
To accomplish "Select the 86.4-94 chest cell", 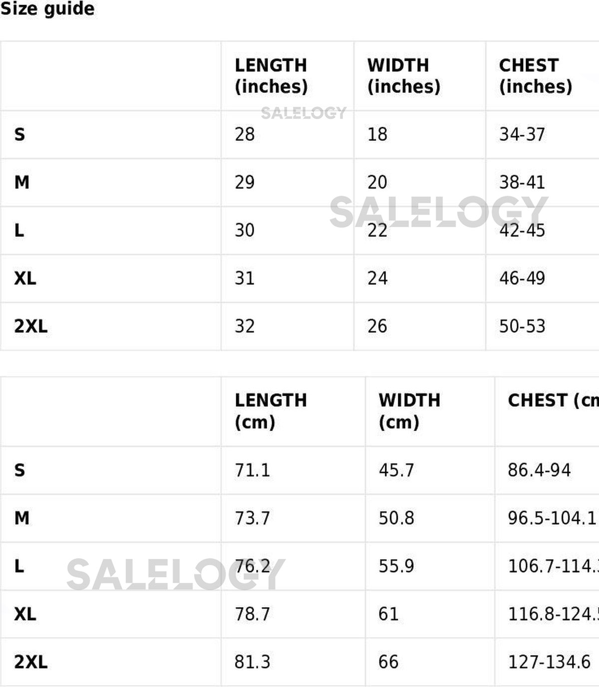I will pos(539,470).
